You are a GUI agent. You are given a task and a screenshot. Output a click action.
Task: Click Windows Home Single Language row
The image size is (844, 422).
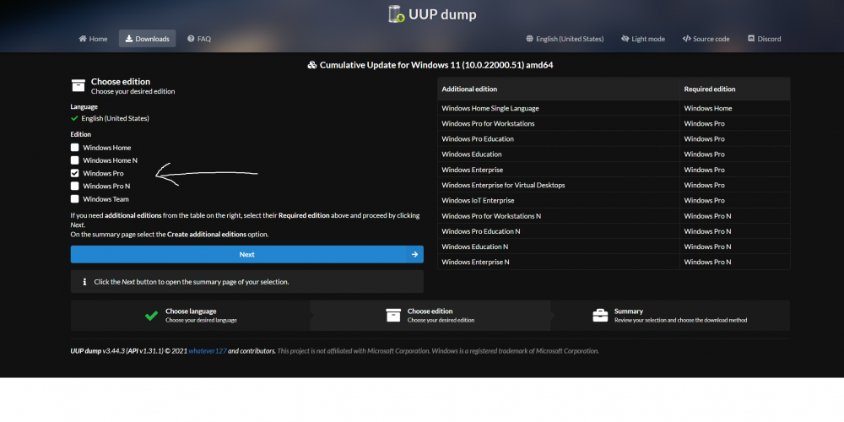click(x=614, y=108)
